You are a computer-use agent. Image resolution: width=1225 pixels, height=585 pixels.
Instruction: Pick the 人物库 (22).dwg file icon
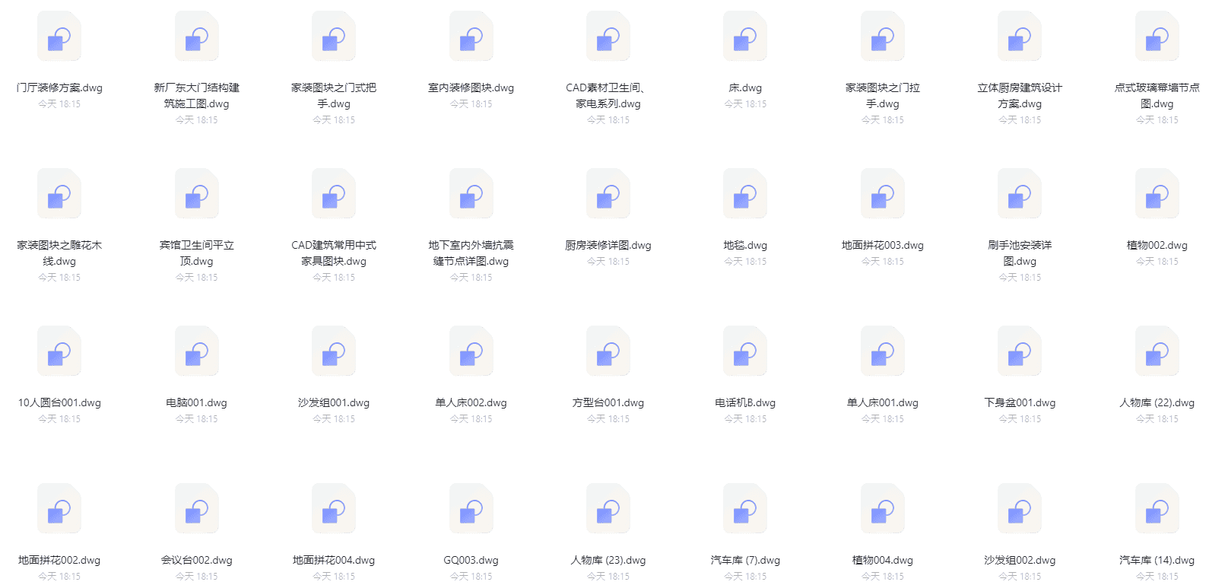pyautogui.click(x=1157, y=351)
